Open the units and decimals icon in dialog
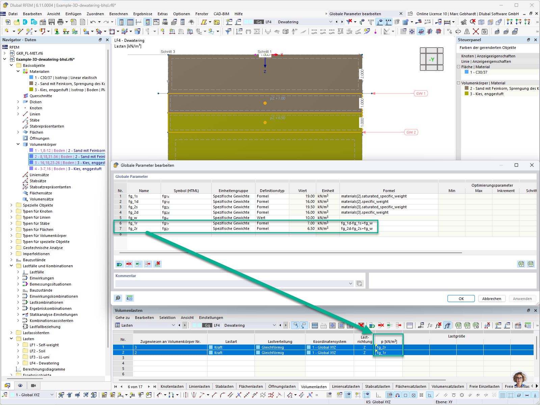The height and width of the screenshot is (405, 540). point(130,298)
